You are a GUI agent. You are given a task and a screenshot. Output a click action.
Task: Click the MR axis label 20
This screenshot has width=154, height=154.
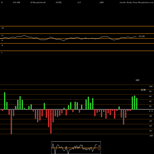[150, 106]
